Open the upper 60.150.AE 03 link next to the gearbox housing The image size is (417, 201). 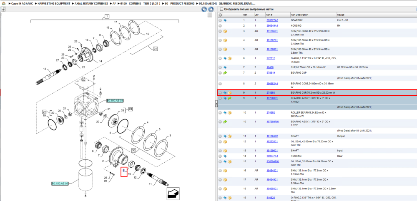115,101
